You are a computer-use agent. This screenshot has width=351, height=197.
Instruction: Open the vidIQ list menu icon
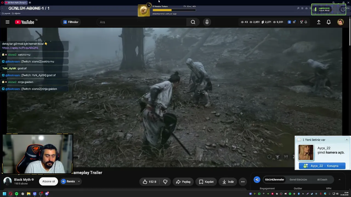point(294,22)
